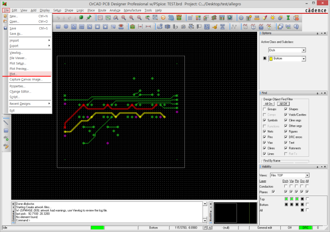Expand the Bottom subclass dropdown

coord(304,59)
